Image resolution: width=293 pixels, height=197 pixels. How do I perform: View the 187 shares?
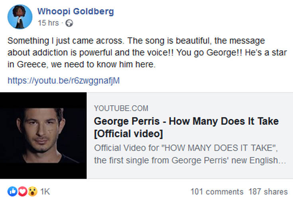click(x=268, y=192)
